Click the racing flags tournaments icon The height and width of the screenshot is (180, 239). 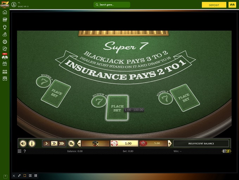pyautogui.click(x=5, y=57)
